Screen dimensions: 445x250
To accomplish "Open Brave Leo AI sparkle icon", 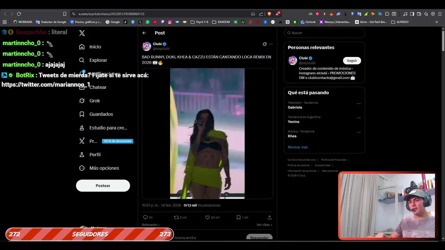I will click(x=426, y=14).
